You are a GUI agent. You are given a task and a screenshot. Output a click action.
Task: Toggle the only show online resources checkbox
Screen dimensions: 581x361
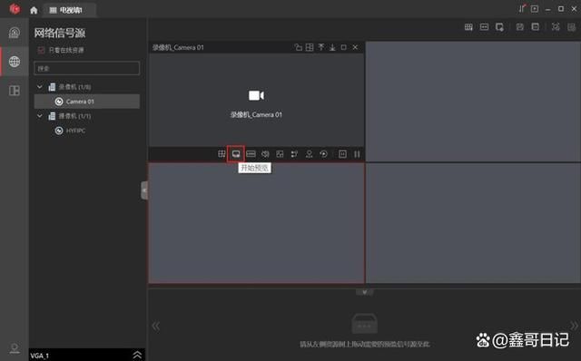(41, 50)
